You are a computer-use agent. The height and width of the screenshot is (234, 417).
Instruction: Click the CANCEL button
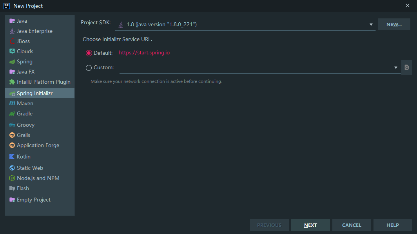(352, 225)
